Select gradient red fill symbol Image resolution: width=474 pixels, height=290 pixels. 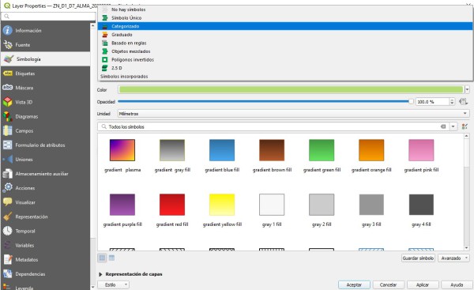pos(172,210)
